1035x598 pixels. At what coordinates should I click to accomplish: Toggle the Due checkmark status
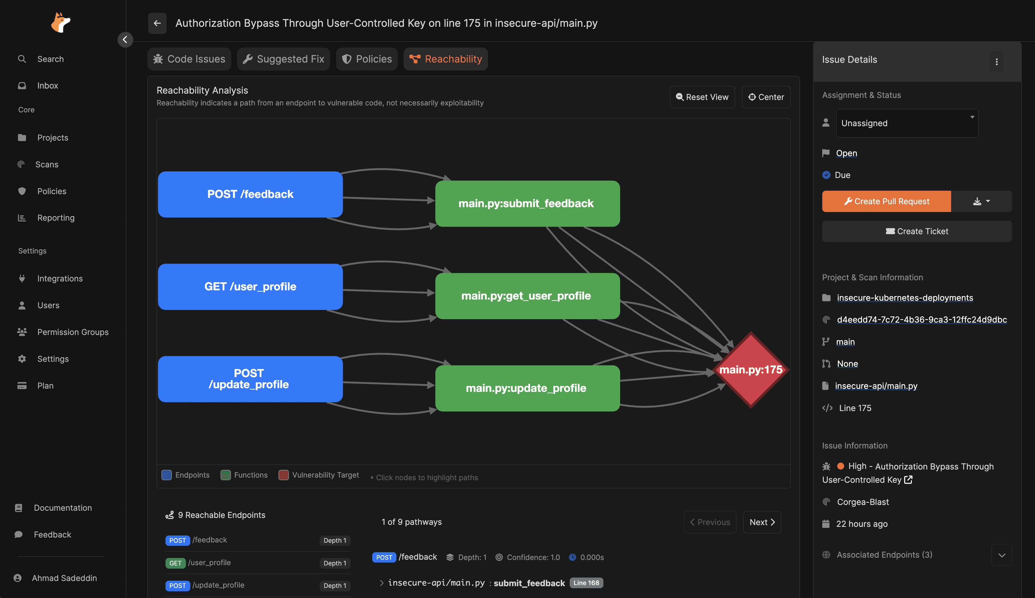coord(826,175)
